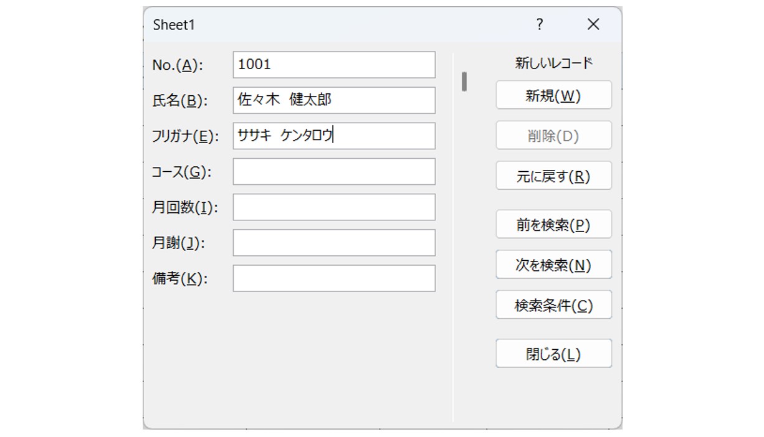This screenshot has height=437, width=764.
Task: Click the No.(A): label
Action: coord(178,65)
